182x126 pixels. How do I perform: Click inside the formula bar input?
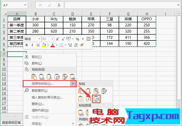point(121,5)
